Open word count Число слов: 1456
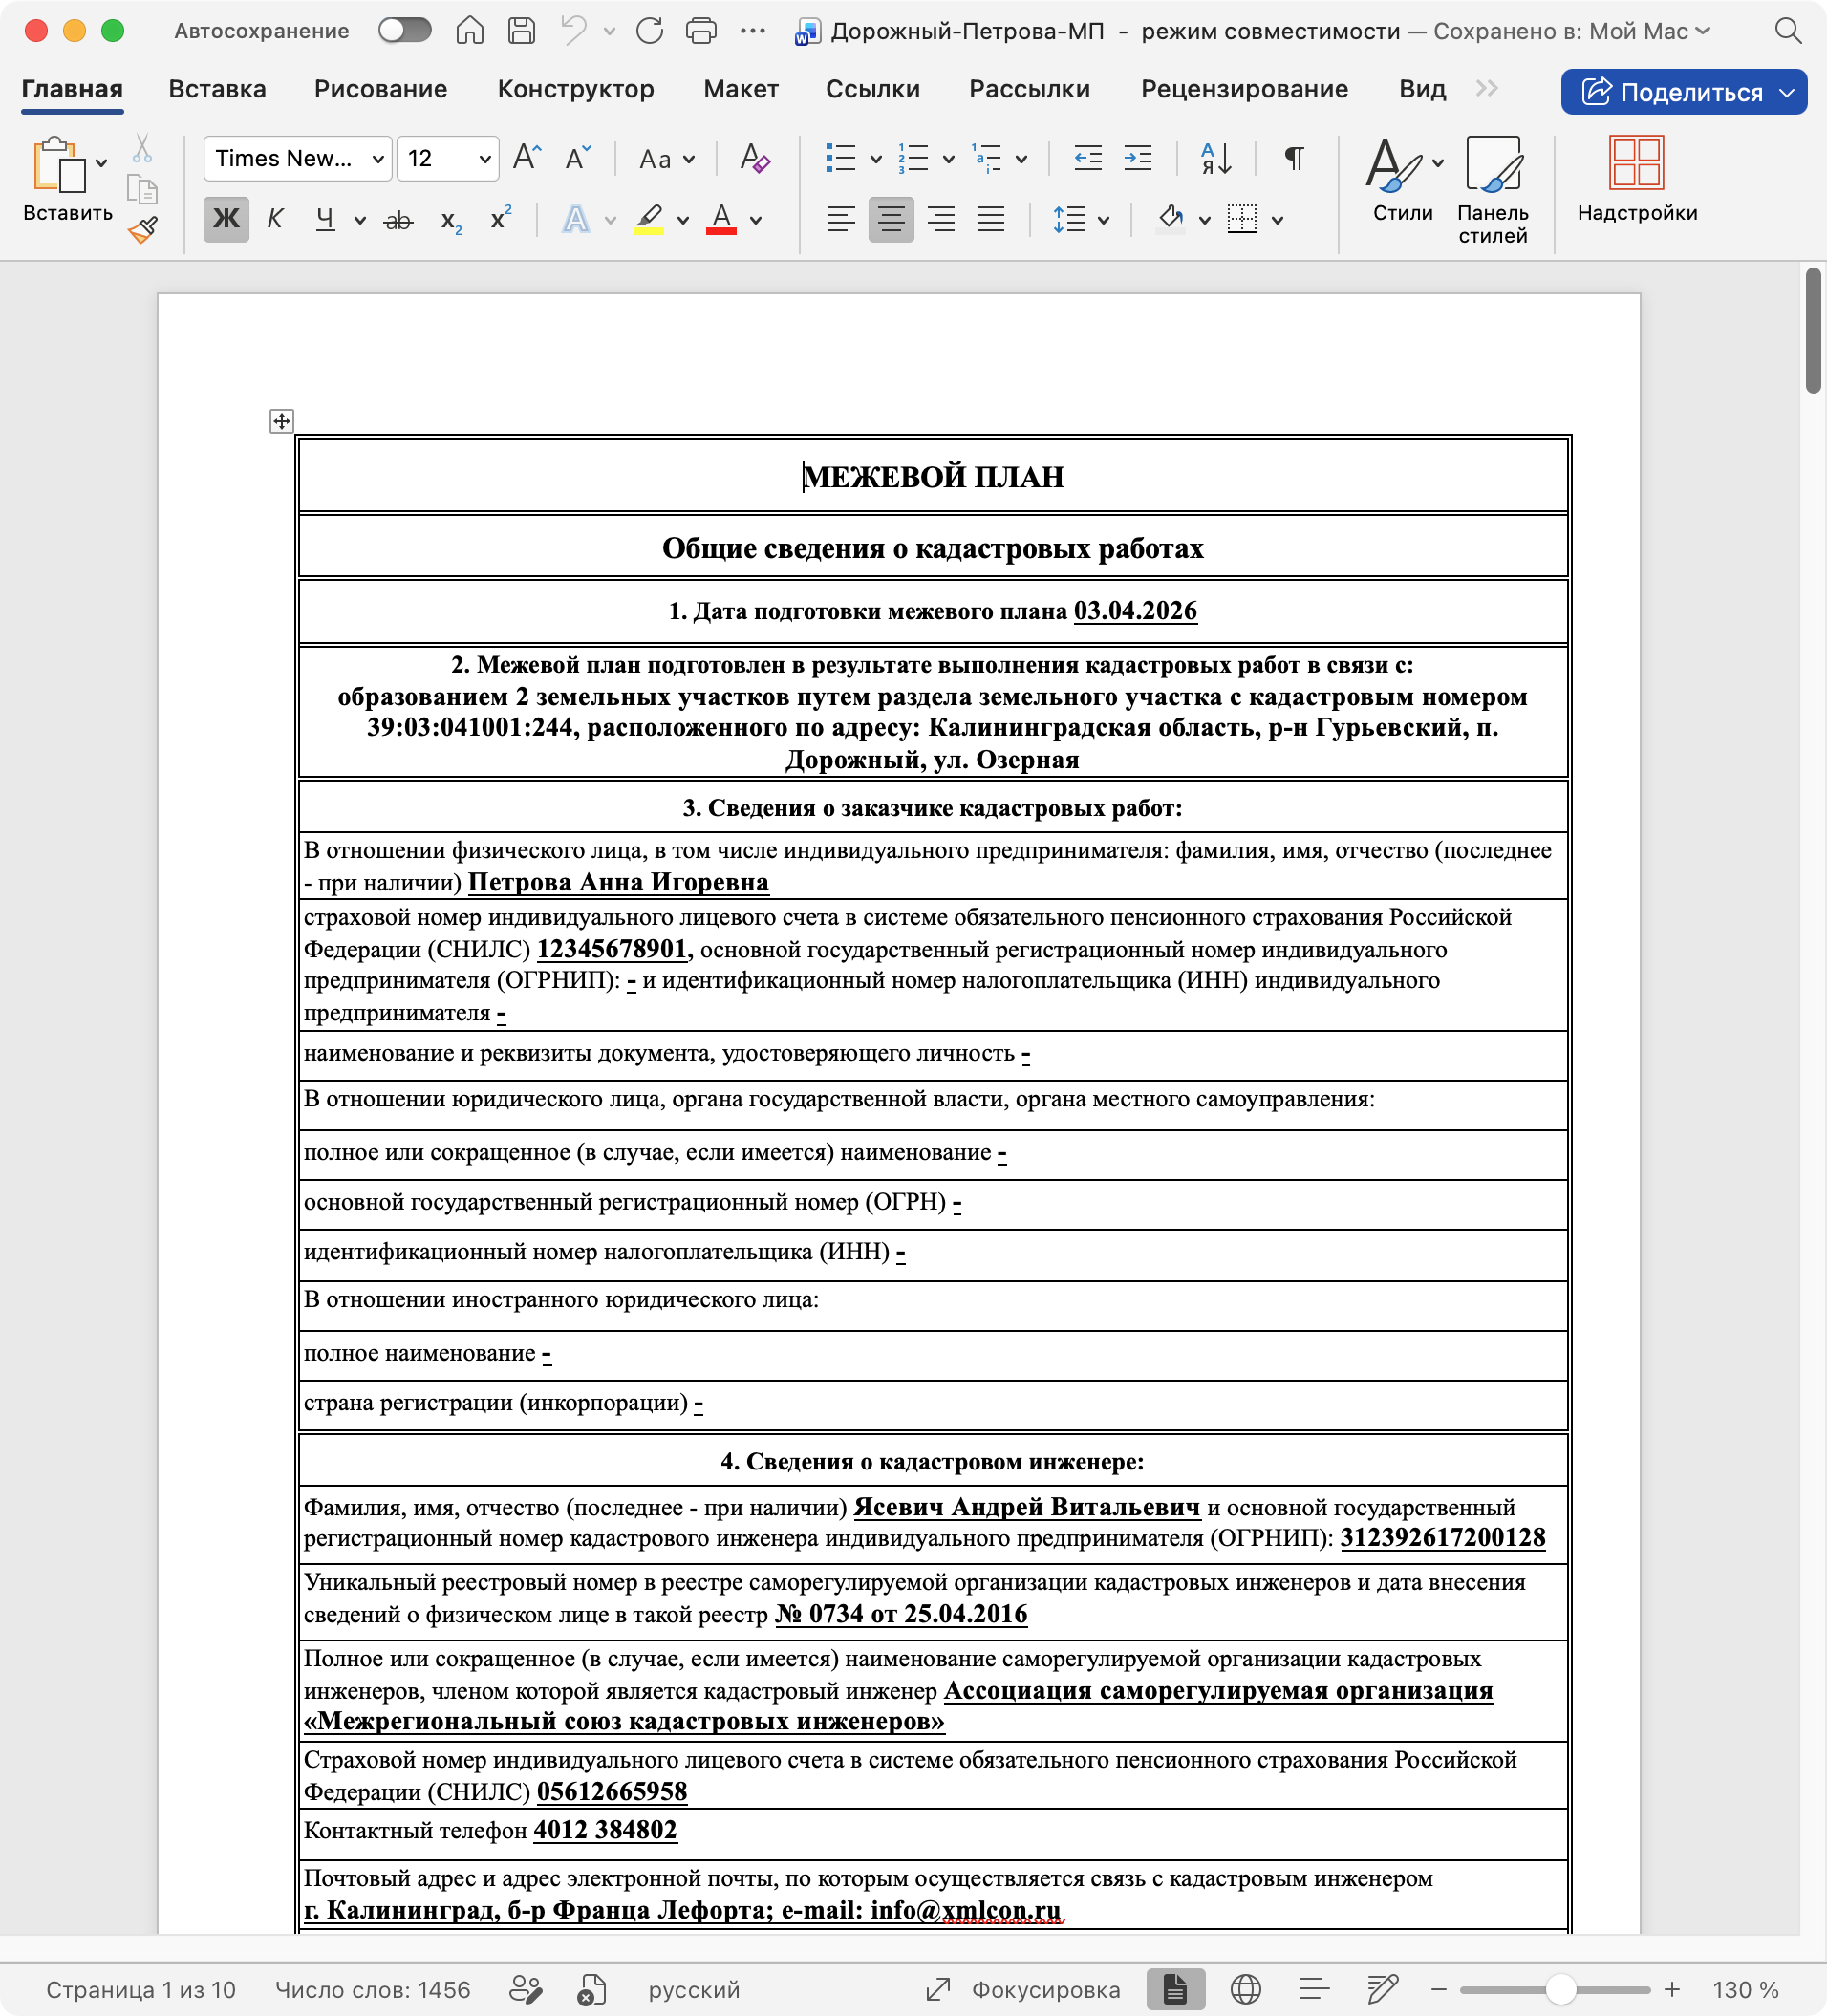The height and width of the screenshot is (2016, 1827). click(372, 1990)
